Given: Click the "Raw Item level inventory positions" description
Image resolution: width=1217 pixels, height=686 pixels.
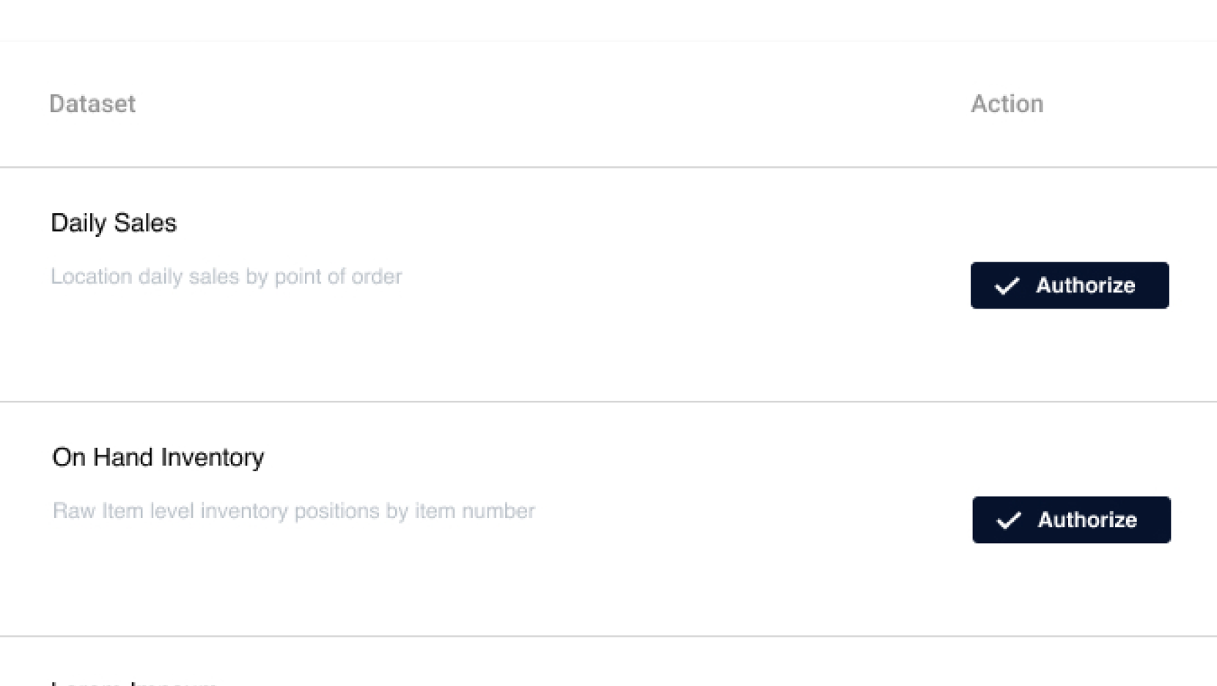Looking at the screenshot, I should [293, 511].
